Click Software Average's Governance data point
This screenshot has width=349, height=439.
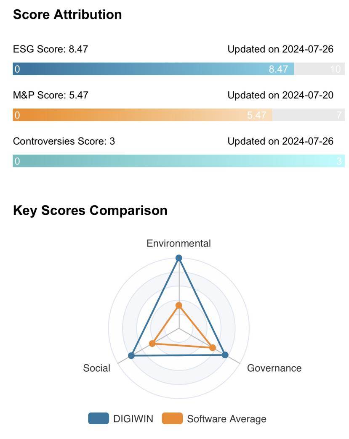pos(213,348)
